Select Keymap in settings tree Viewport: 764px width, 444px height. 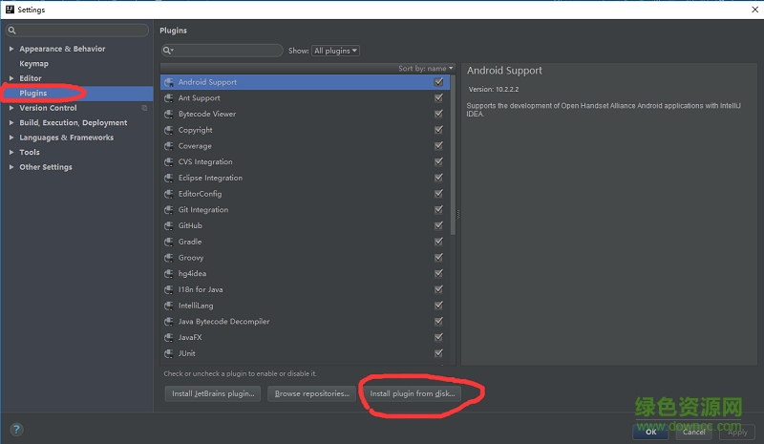(x=33, y=64)
